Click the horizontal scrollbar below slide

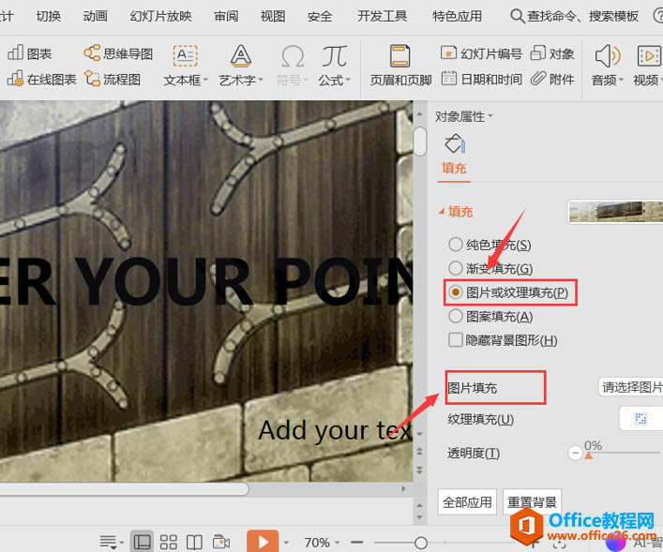point(124,489)
